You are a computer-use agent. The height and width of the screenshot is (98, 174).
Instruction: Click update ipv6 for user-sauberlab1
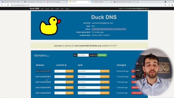pyautogui.click(x=105, y=71)
